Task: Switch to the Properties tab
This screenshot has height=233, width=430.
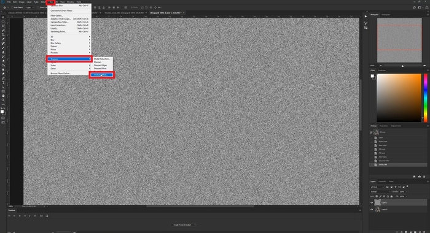Action: 384,126
